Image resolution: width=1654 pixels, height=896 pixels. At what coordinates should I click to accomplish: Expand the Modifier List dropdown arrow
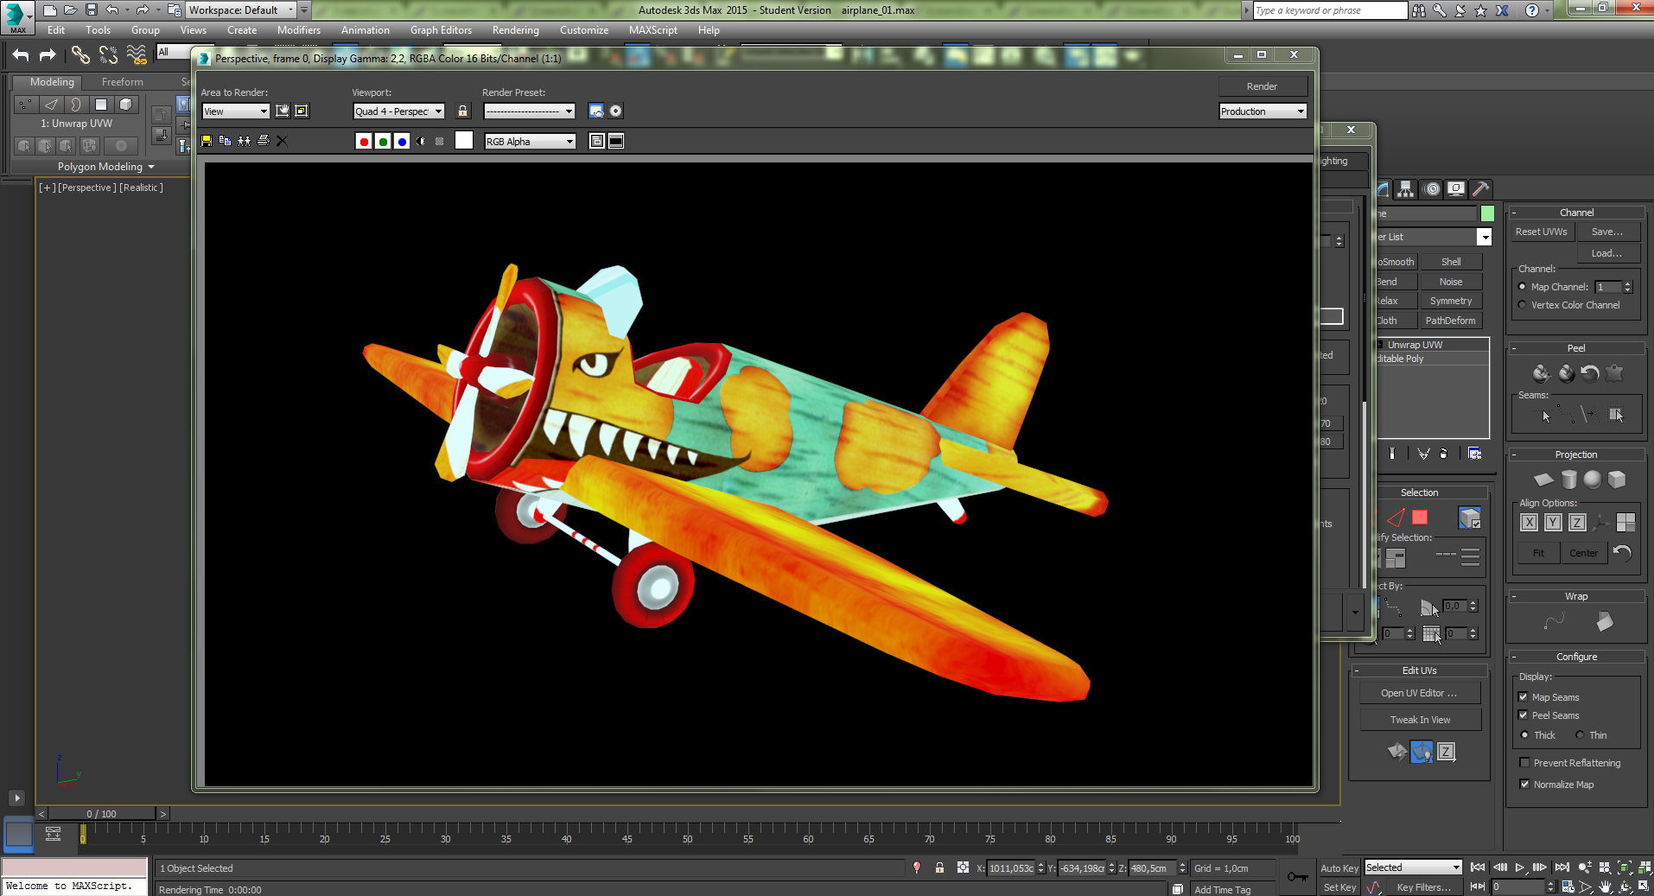[x=1485, y=237]
